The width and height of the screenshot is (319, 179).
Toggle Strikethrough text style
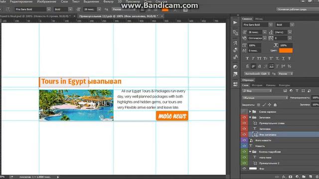click(289, 58)
